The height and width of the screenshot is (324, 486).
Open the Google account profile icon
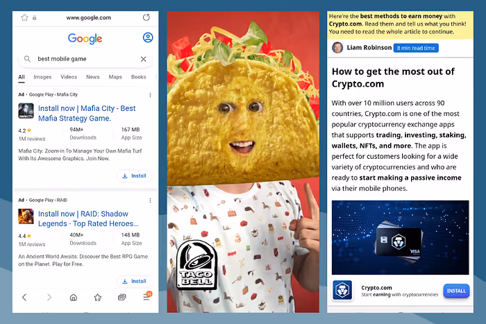(148, 37)
